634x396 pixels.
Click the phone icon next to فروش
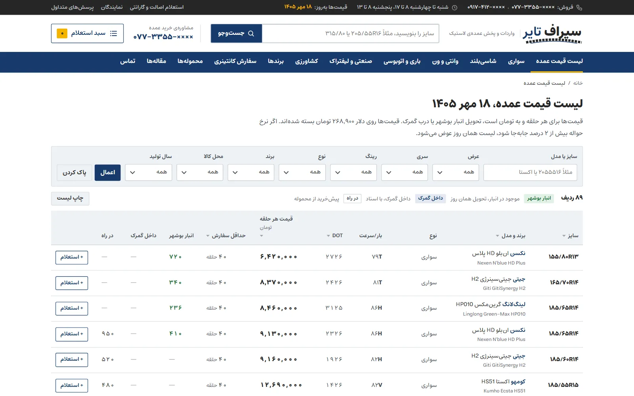[x=579, y=7]
